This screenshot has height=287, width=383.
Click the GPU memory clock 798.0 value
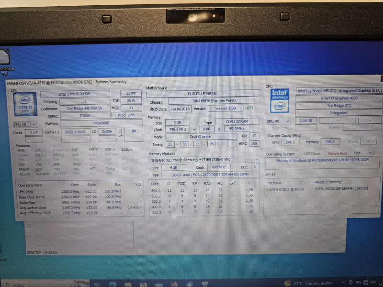click(x=329, y=142)
